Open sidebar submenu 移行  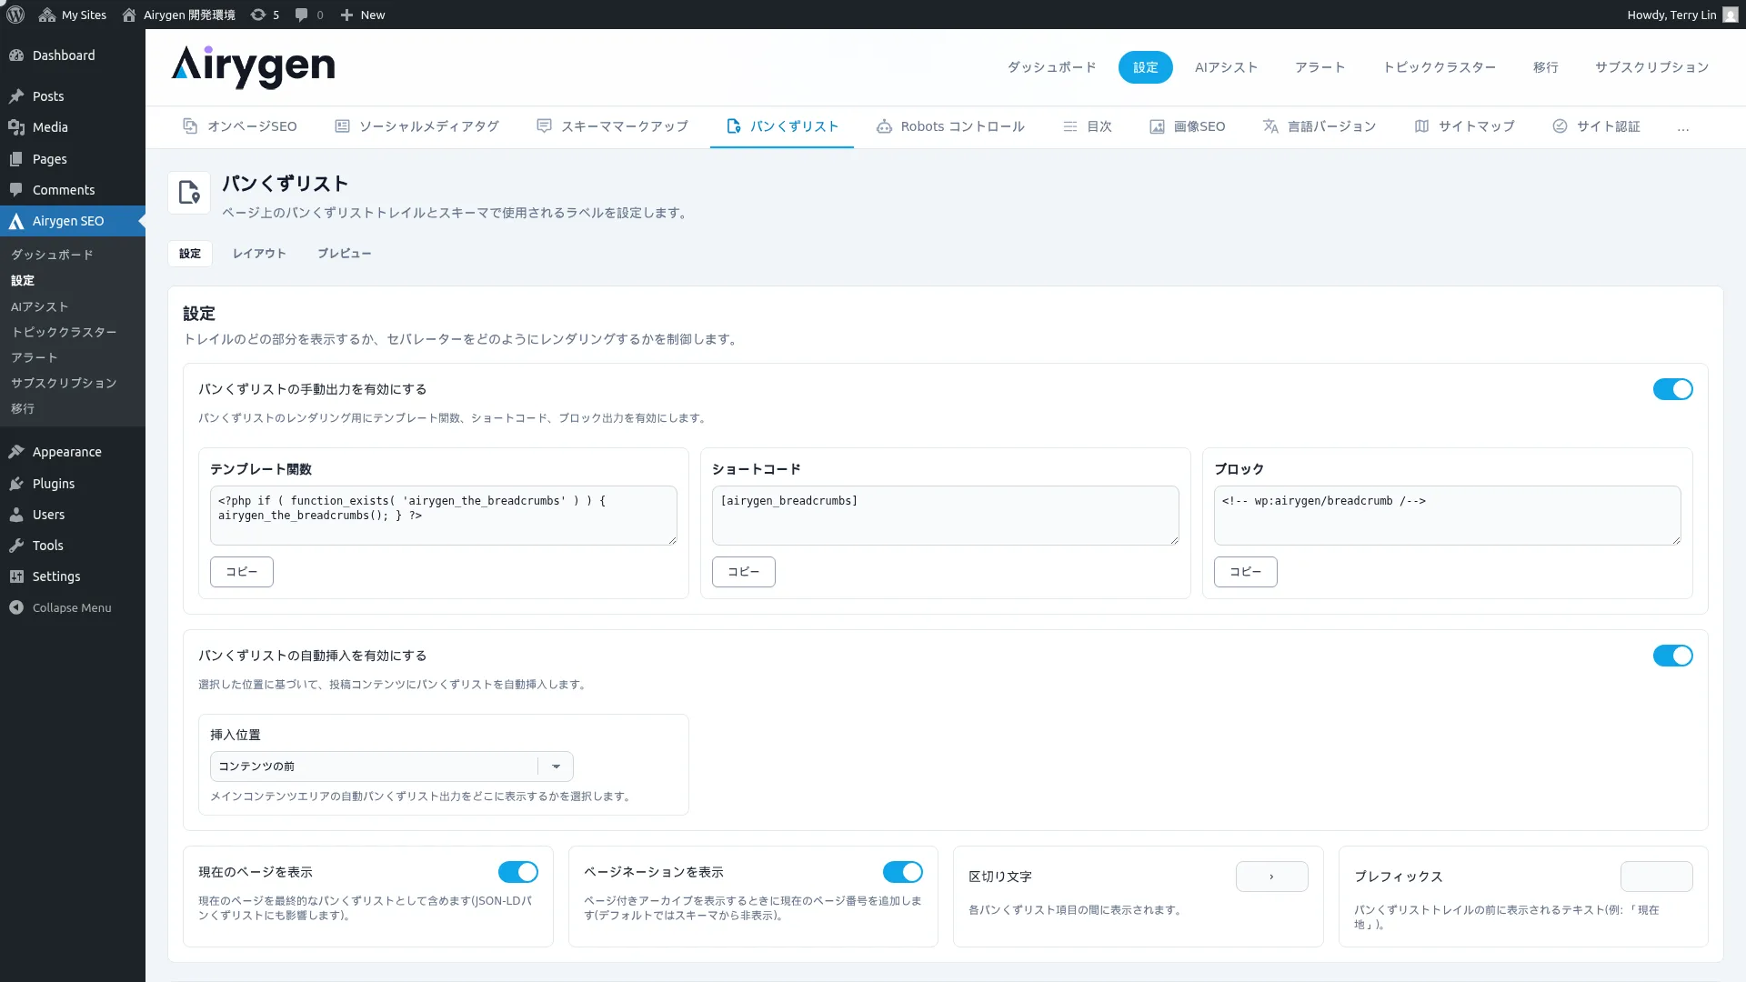click(23, 408)
